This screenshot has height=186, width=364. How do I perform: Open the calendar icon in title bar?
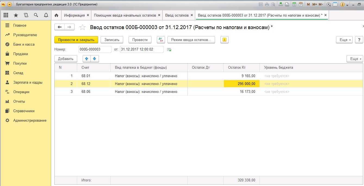pyautogui.click(x=301, y=4)
